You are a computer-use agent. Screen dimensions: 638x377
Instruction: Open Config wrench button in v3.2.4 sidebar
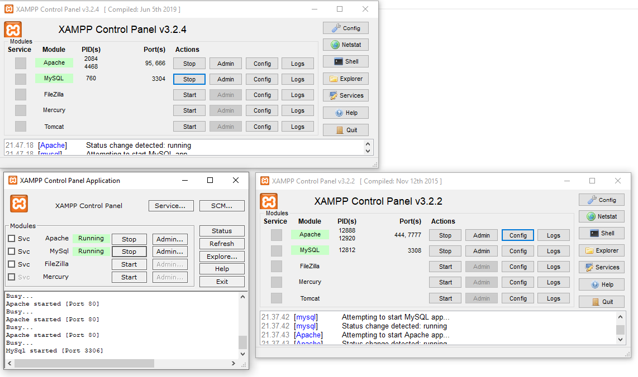point(346,28)
